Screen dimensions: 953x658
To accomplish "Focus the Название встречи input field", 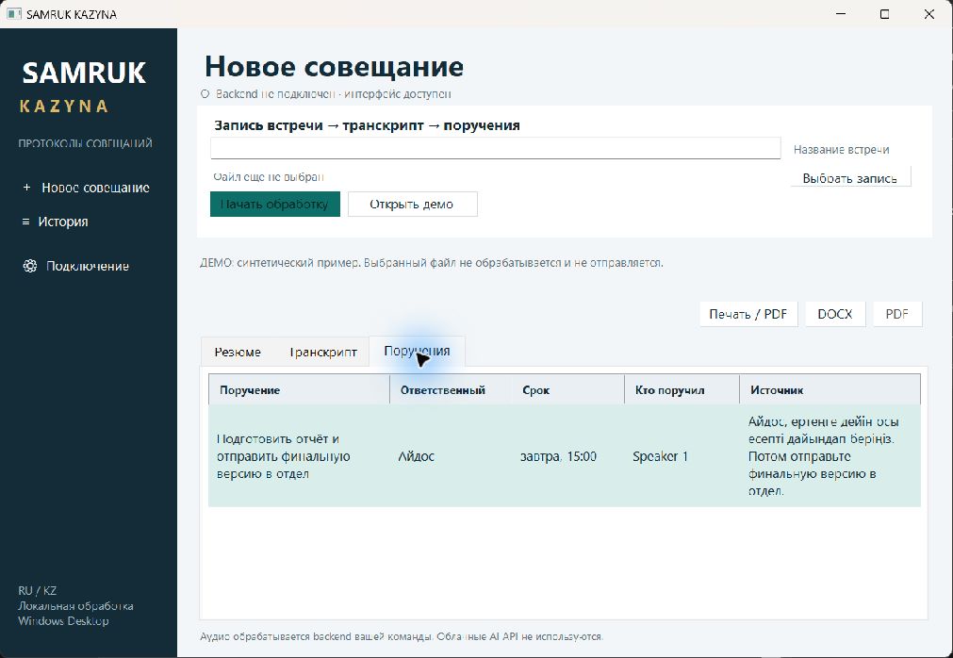I will coord(495,148).
